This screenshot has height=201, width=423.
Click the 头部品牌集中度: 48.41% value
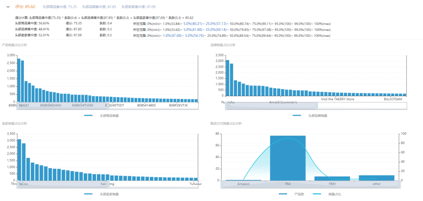[x=32, y=29]
